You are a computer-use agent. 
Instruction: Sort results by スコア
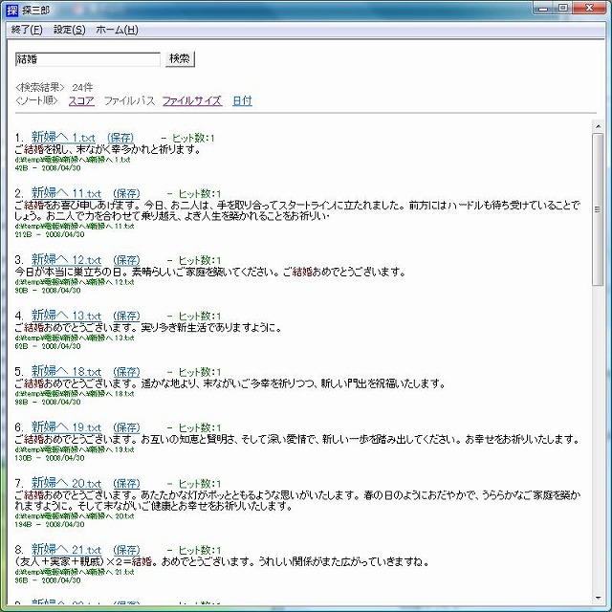point(81,101)
